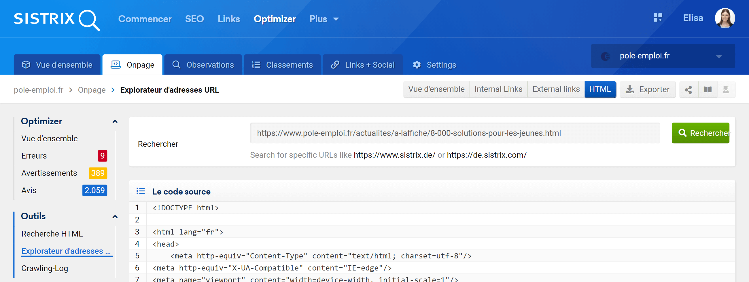
Task: Click the chain link icon on Links + Social
Action: click(335, 64)
